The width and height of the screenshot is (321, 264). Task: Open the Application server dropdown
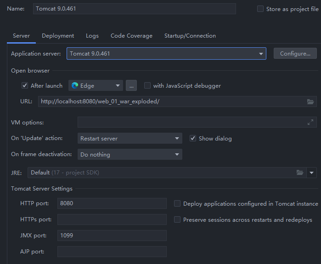(166, 54)
